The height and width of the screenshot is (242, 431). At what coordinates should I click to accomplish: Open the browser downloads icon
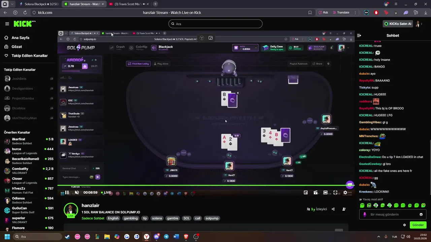426,12
